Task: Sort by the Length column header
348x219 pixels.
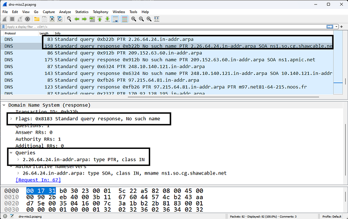Action: tap(44, 34)
